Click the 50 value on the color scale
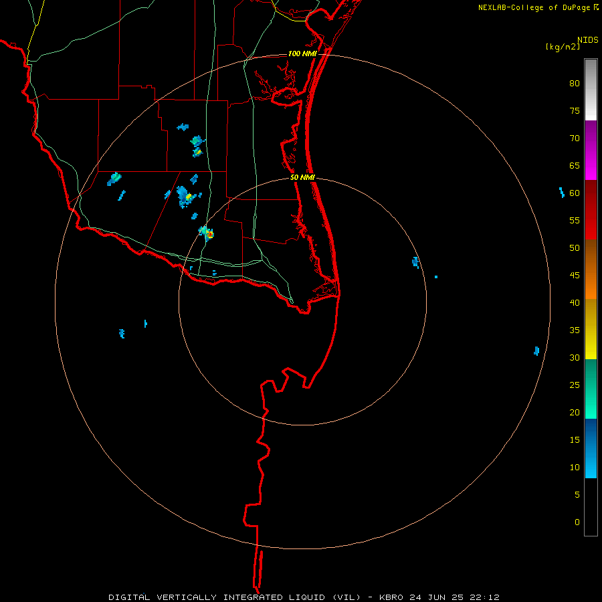Viewport: 602px width, 602px height. 575,248
